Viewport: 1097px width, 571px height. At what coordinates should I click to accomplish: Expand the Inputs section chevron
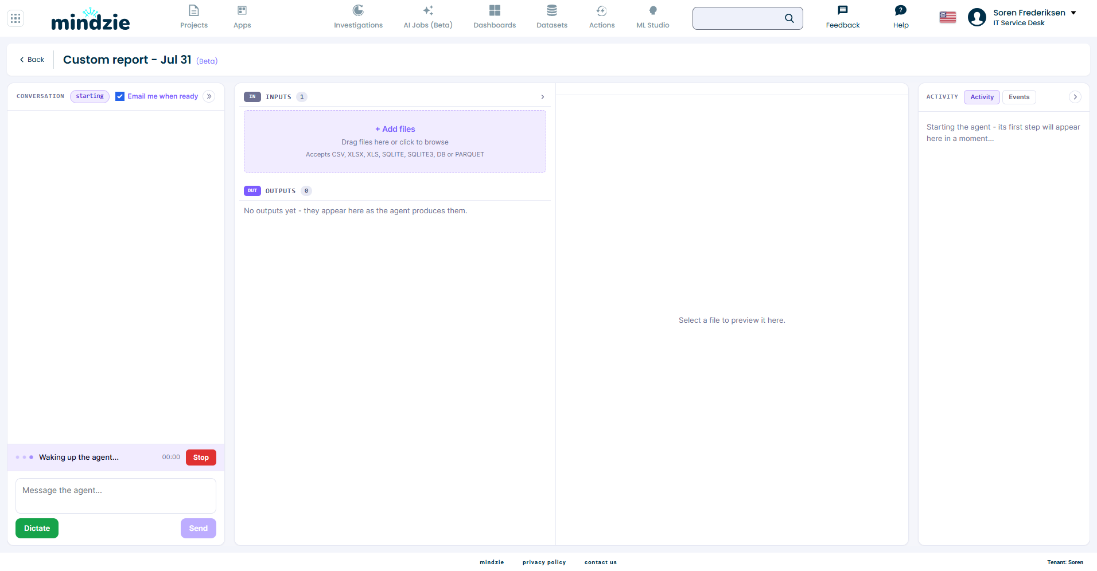[543, 97]
